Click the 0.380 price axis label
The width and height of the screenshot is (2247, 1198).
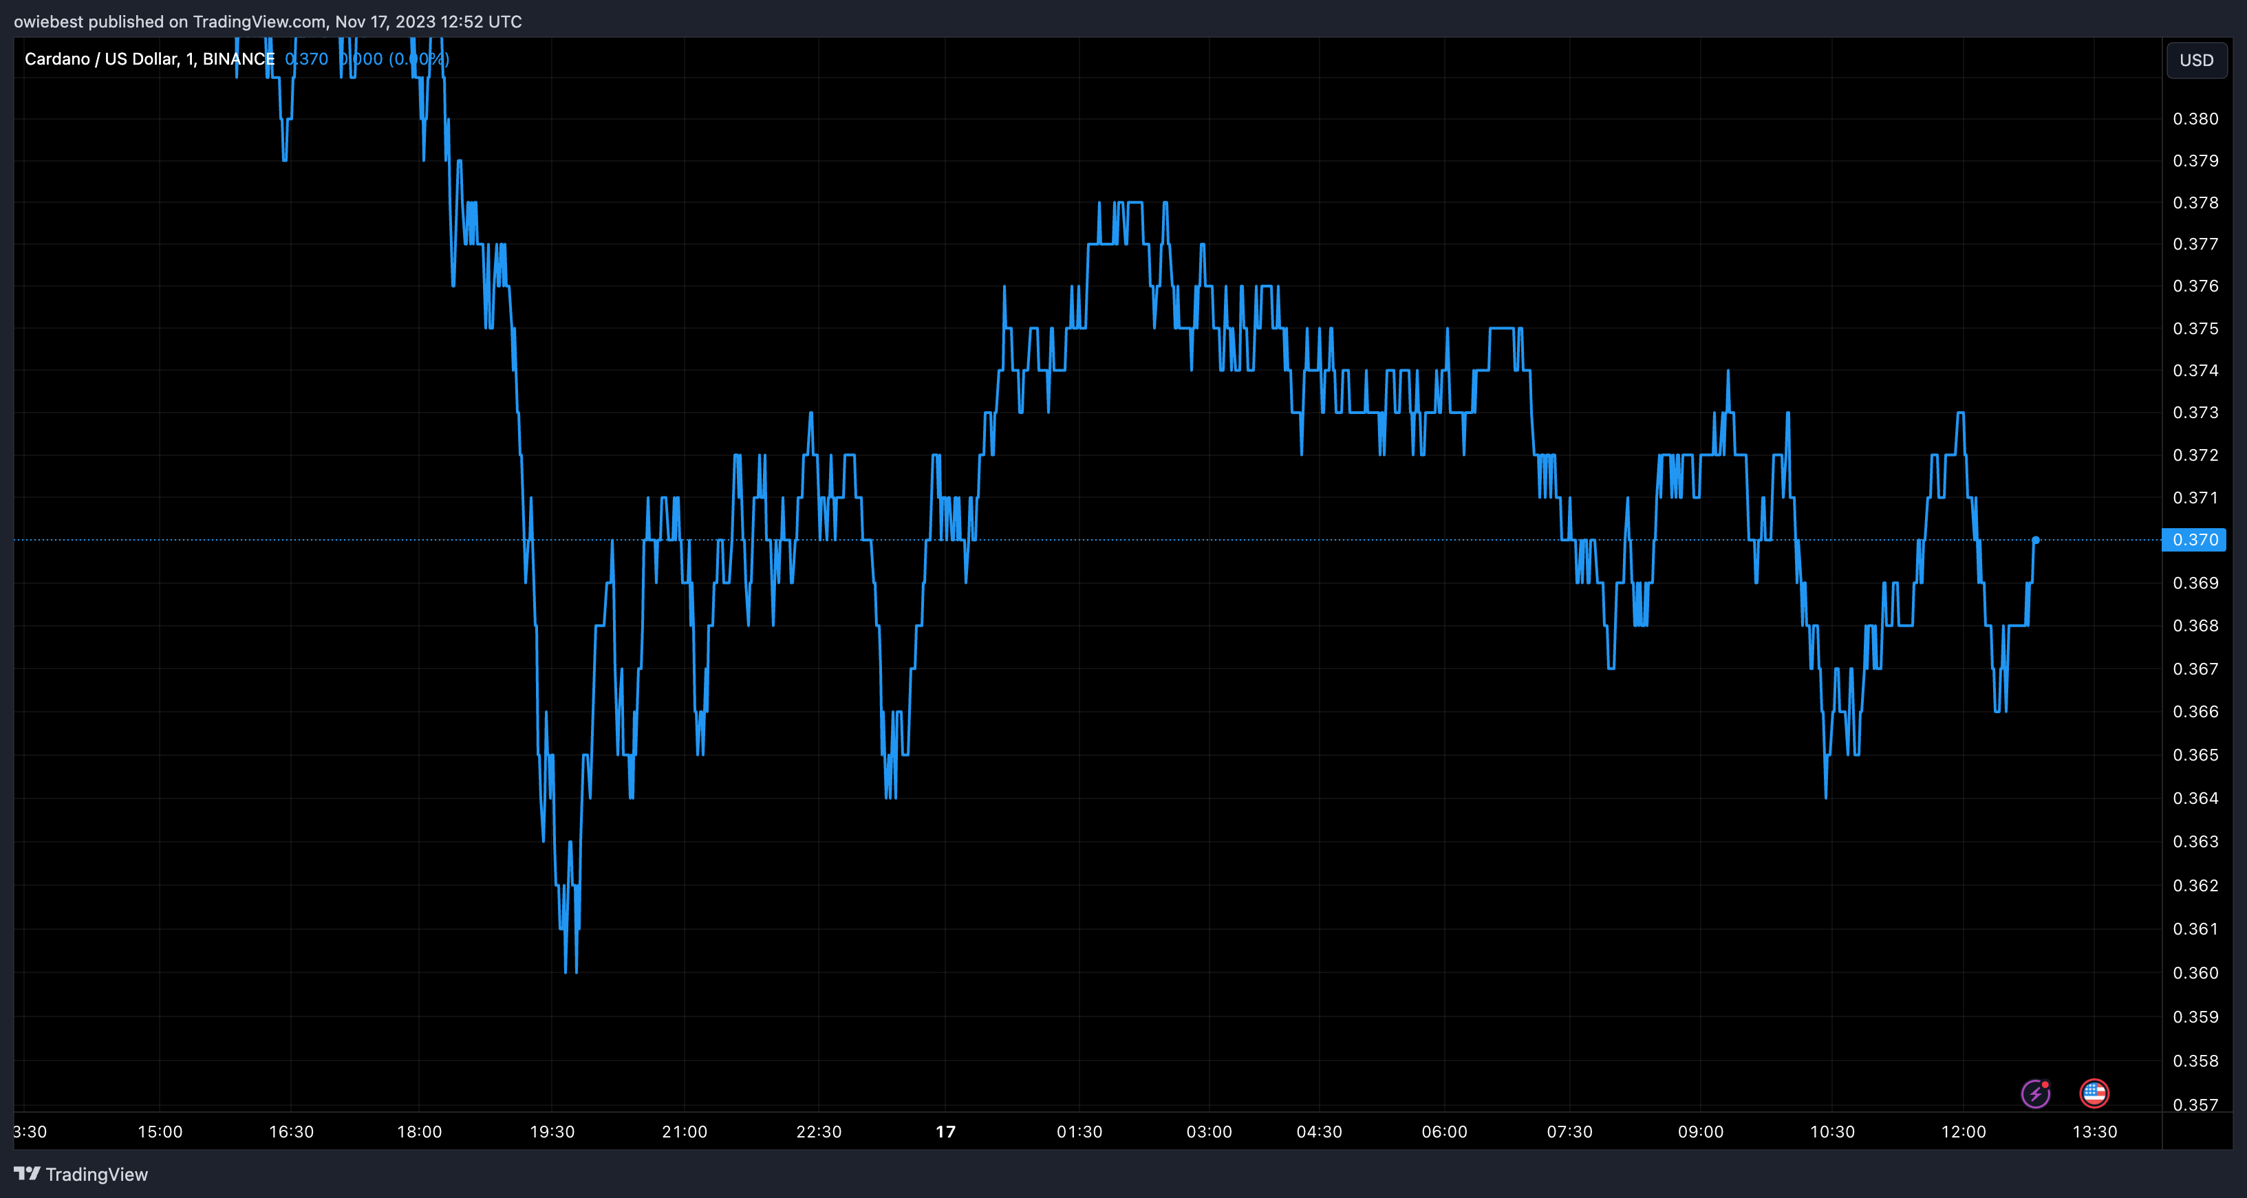point(2195,118)
